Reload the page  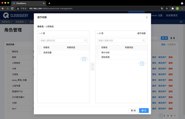click(x=12, y=9)
